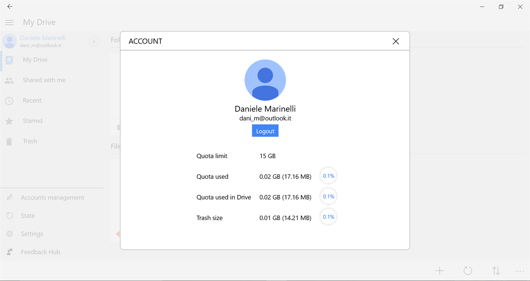The height and width of the screenshot is (281, 530).
Task: Click the account info icon beside Daniele Marinelli
Action: click(94, 41)
